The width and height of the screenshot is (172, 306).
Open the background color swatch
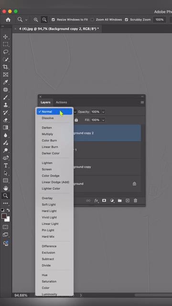tap(8, 220)
